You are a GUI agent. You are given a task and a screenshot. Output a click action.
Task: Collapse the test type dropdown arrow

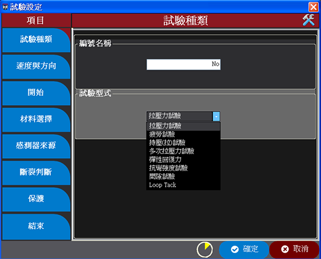click(216, 116)
